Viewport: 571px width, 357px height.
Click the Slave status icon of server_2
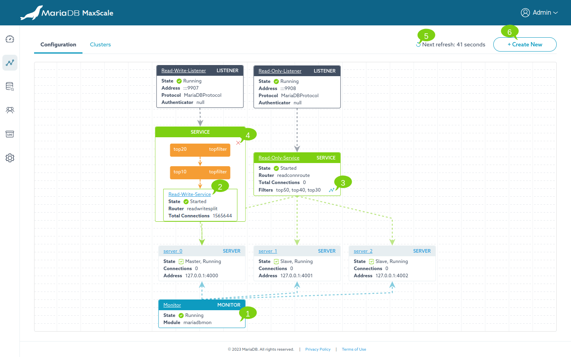(x=372, y=261)
